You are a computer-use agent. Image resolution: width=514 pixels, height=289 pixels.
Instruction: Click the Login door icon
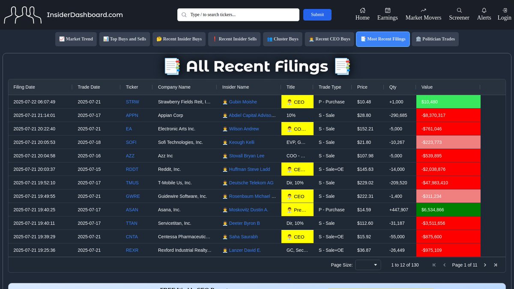pos(504,10)
